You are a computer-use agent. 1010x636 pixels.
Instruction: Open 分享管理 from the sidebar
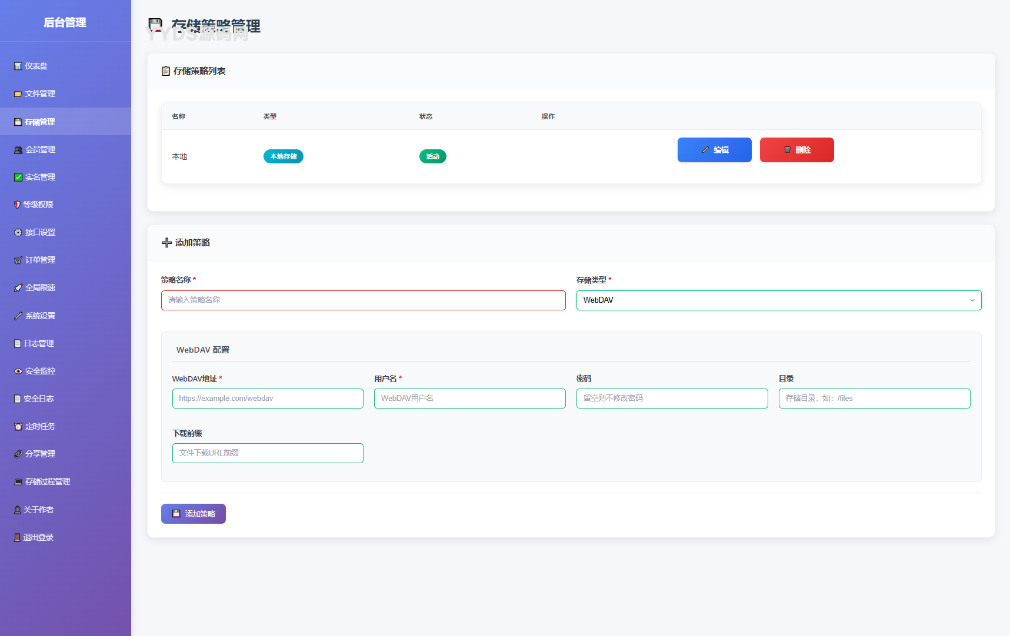point(40,454)
